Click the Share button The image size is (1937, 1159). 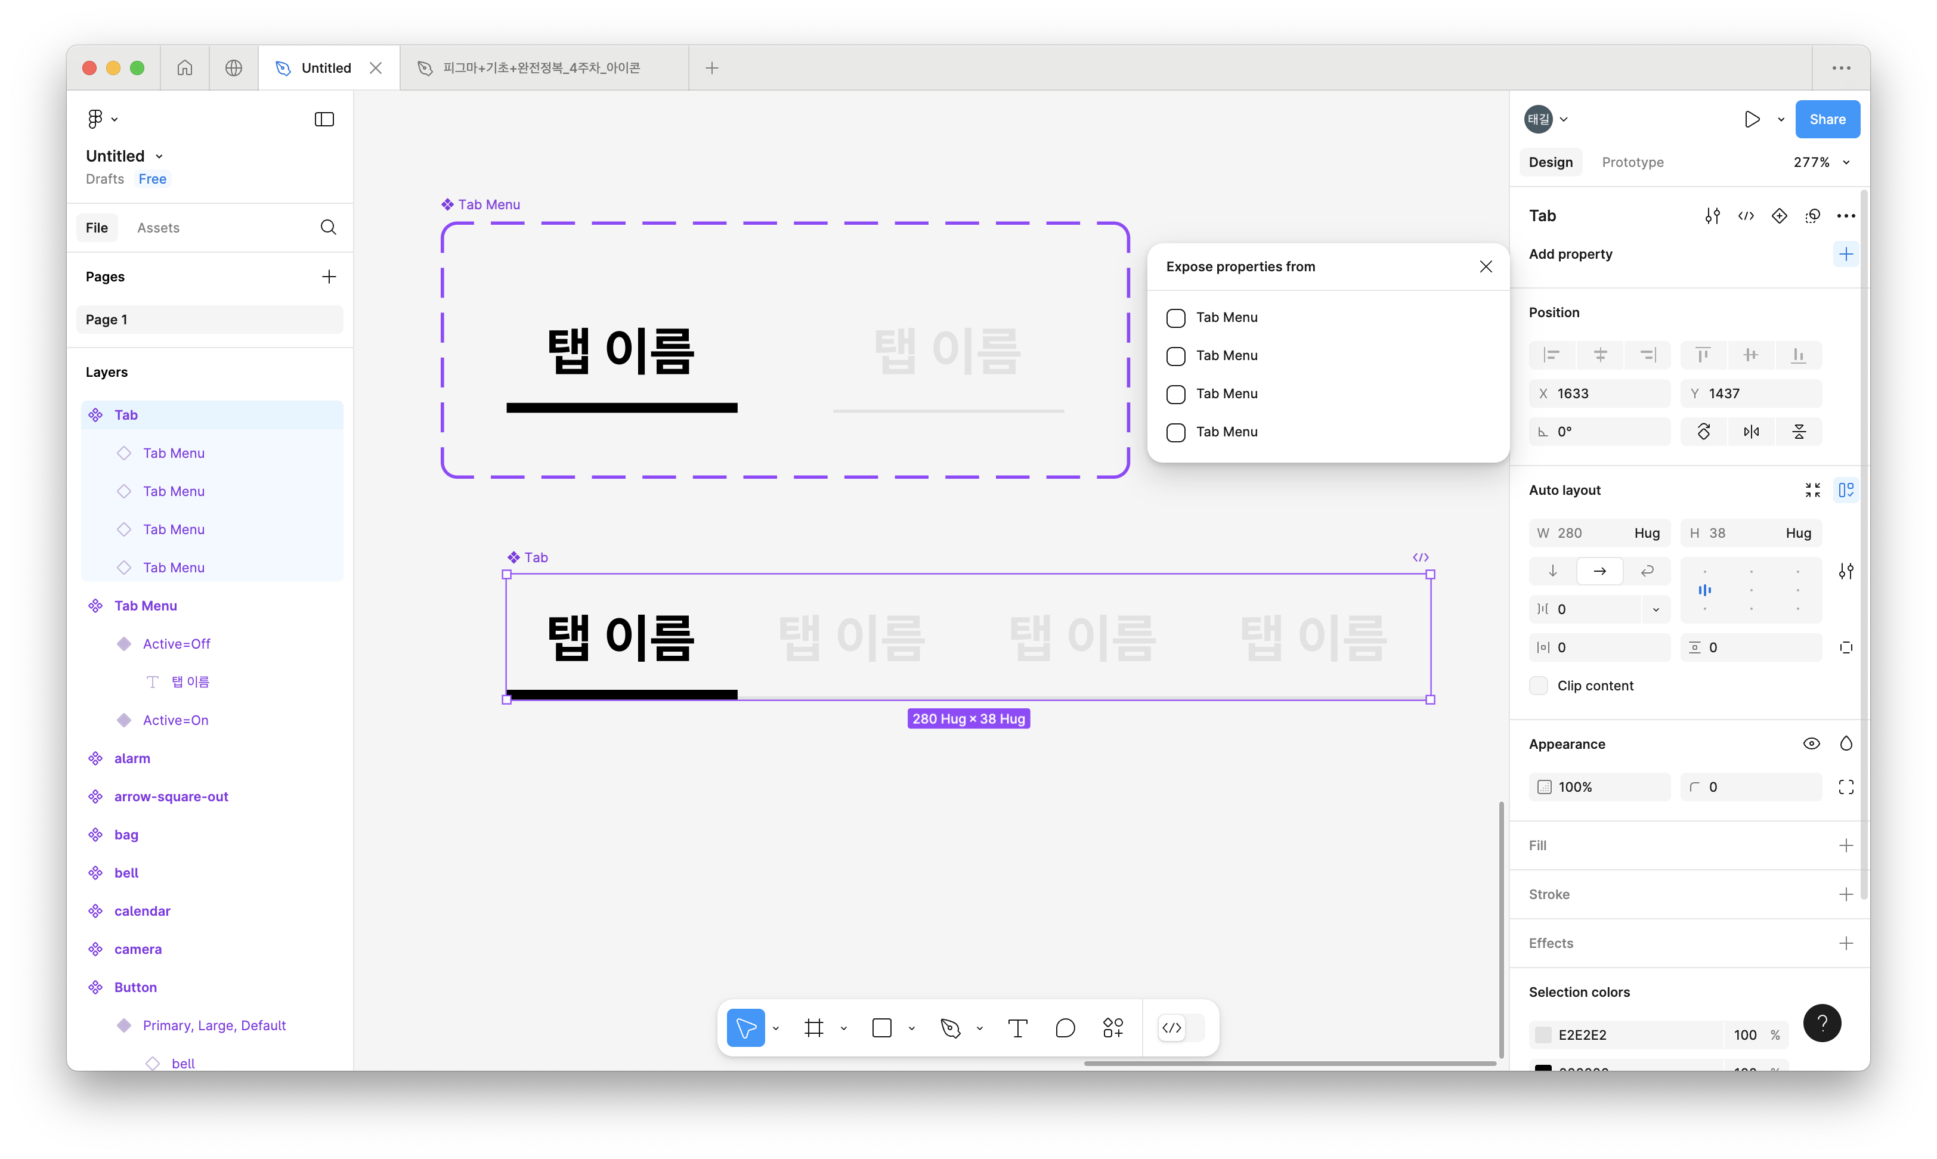coord(1827,119)
